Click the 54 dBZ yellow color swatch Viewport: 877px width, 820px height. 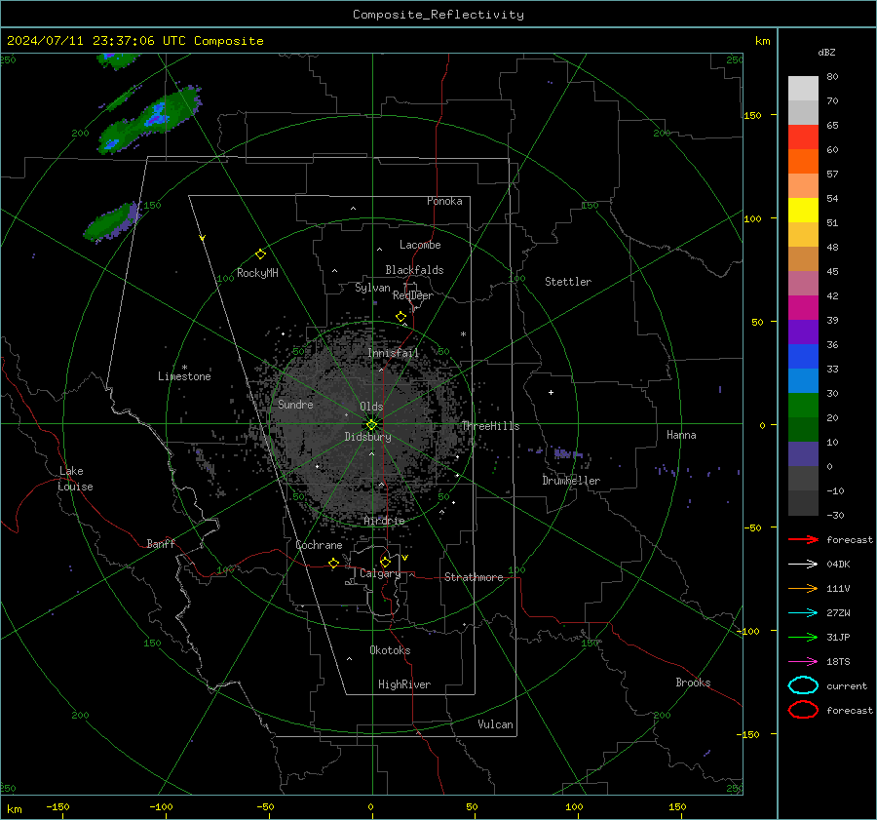point(803,211)
